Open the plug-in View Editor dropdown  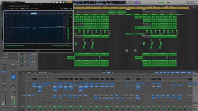click(66, 9)
